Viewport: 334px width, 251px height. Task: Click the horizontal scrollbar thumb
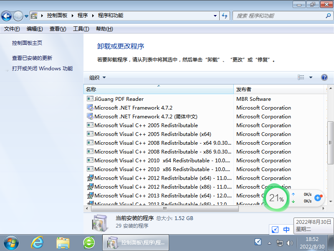pyautogui.click(x=164, y=208)
